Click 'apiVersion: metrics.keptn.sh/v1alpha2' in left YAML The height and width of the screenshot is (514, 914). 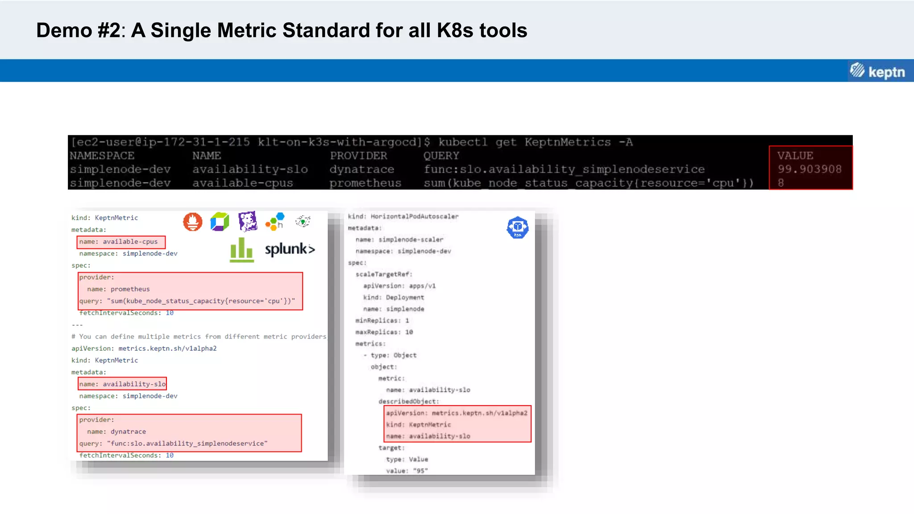[x=144, y=348]
